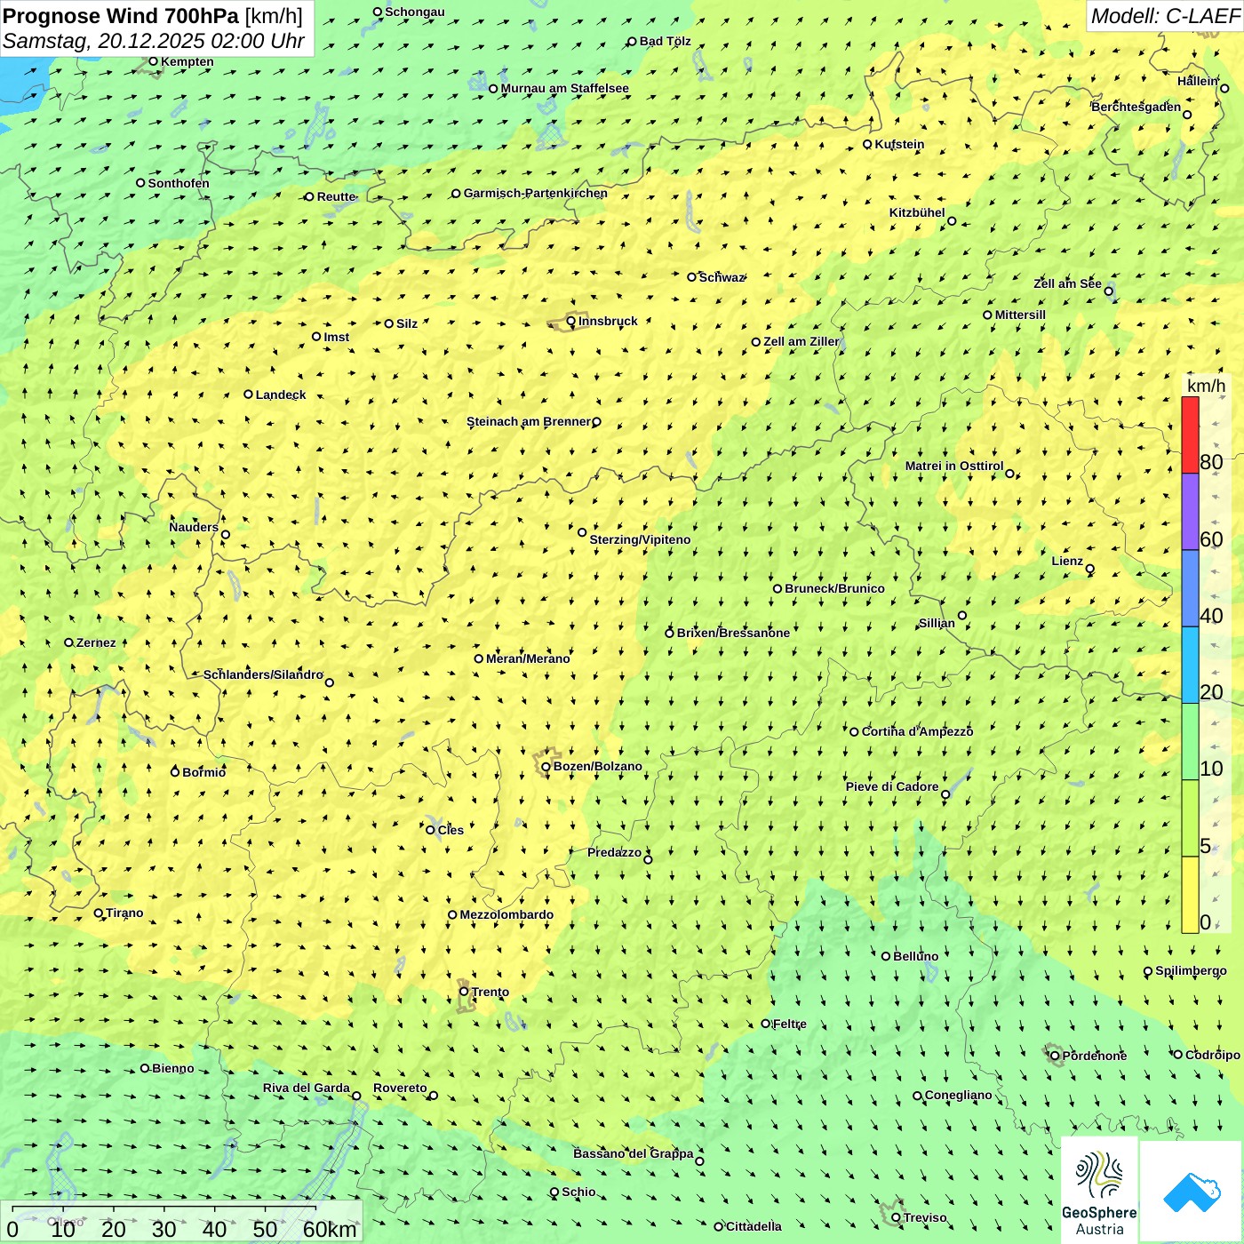This screenshot has height=1244, width=1244.
Task: Click the Murnau am Staffelsee label
Action: [564, 88]
